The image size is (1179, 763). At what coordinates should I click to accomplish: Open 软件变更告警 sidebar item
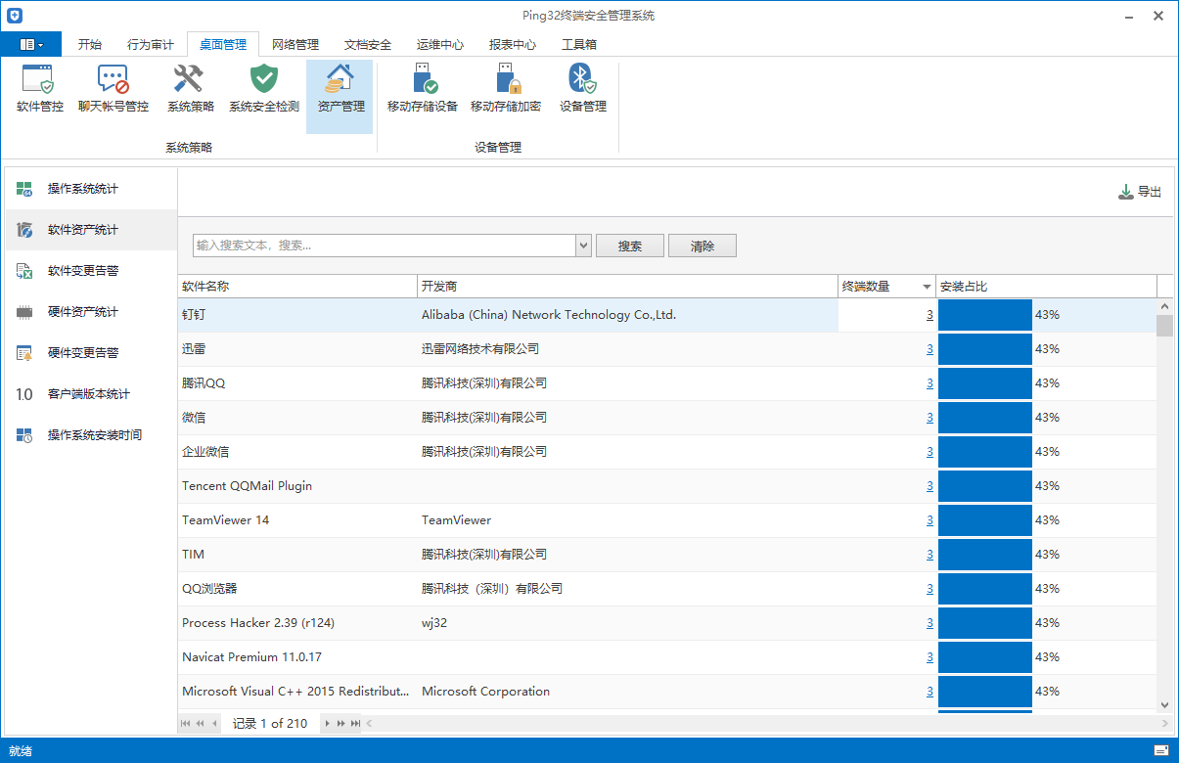91,271
